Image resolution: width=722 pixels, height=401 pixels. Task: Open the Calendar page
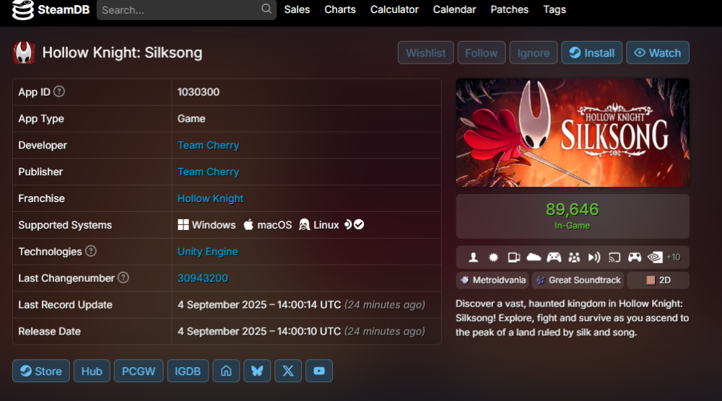(x=454, y=9)
